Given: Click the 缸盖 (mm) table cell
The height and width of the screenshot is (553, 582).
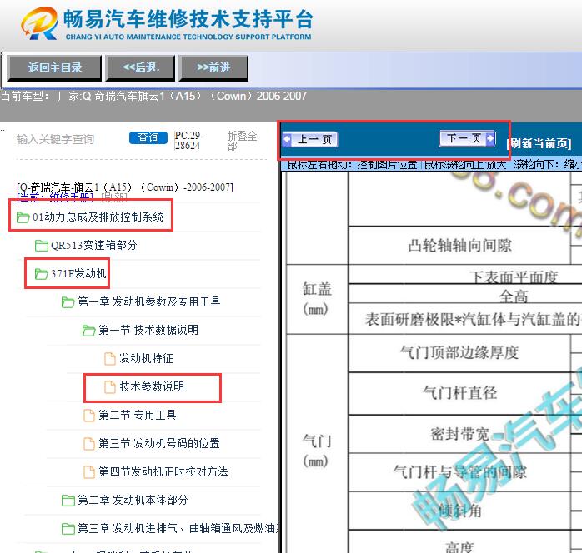Looking at the screenshot, I should (317, 299).
